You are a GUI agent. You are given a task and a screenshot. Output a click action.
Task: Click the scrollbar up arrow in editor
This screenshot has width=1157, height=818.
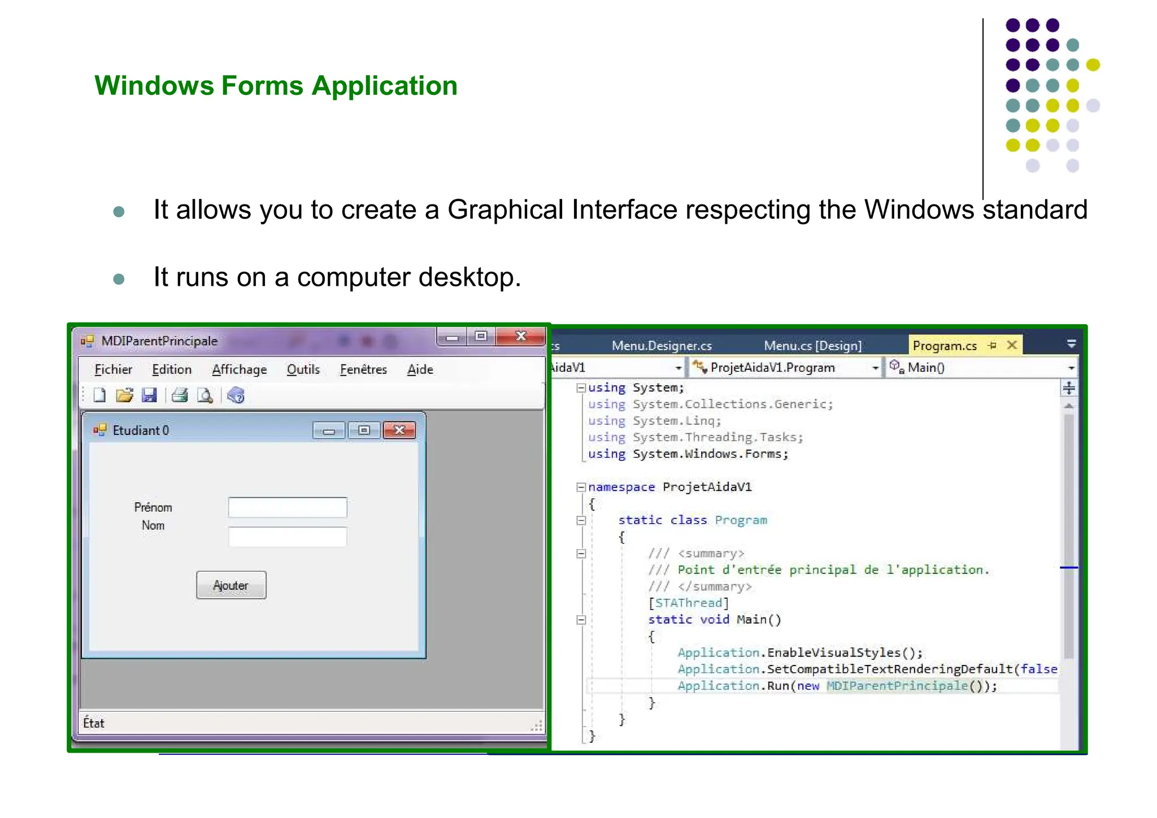1068,406
